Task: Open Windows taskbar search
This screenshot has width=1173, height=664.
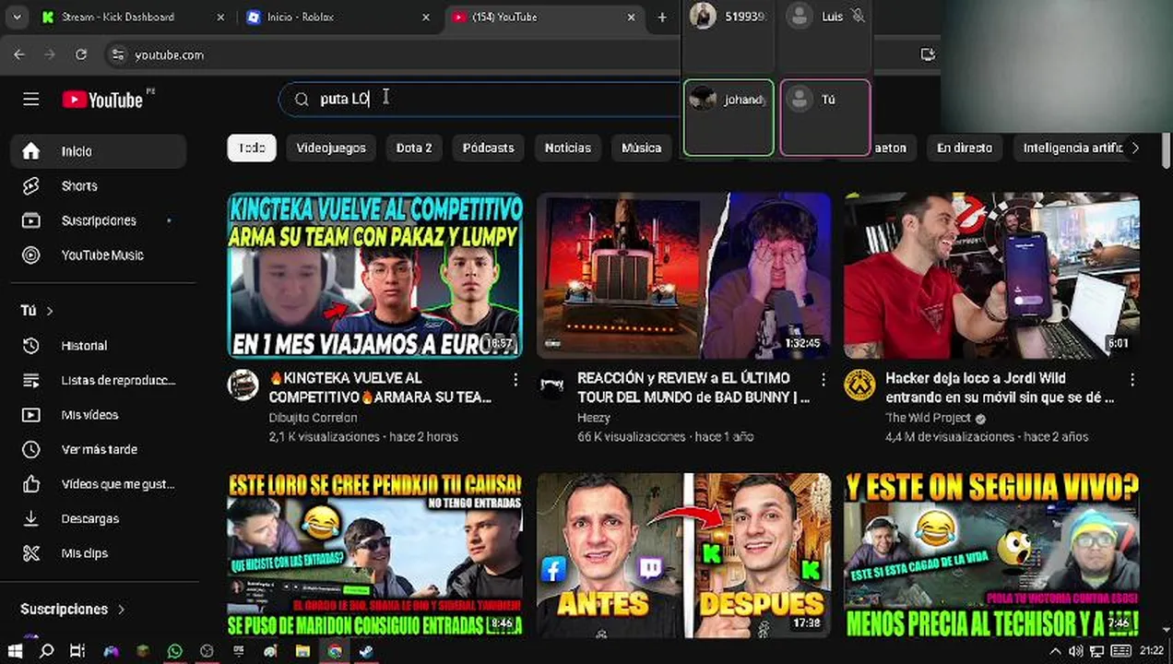Action: pos(47,651)
